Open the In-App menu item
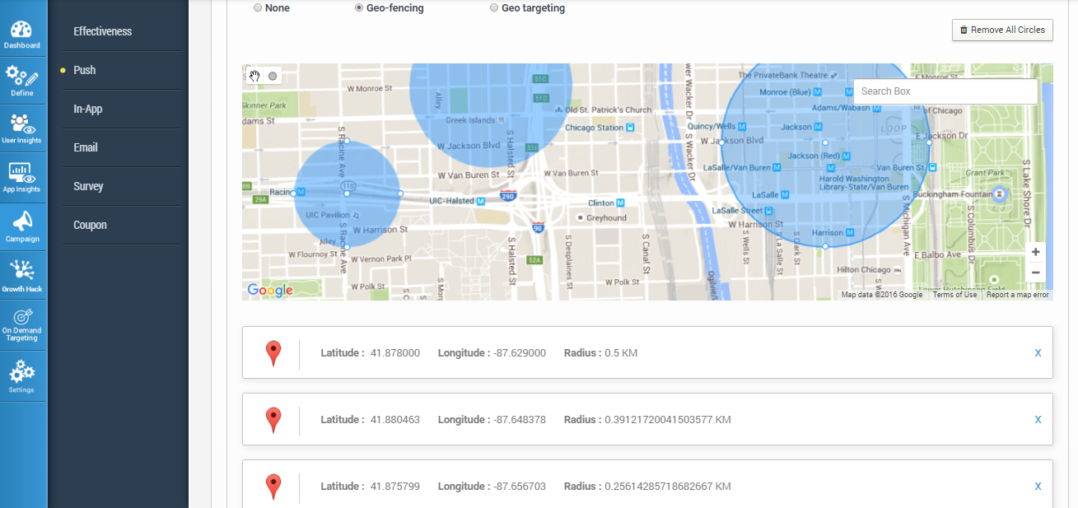This screenshot has height=508, width=1078. 88,109
